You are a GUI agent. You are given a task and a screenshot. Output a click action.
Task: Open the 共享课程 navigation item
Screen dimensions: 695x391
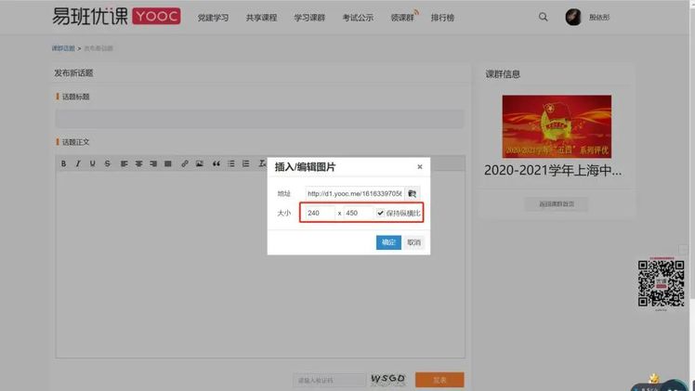coord(261,18)
